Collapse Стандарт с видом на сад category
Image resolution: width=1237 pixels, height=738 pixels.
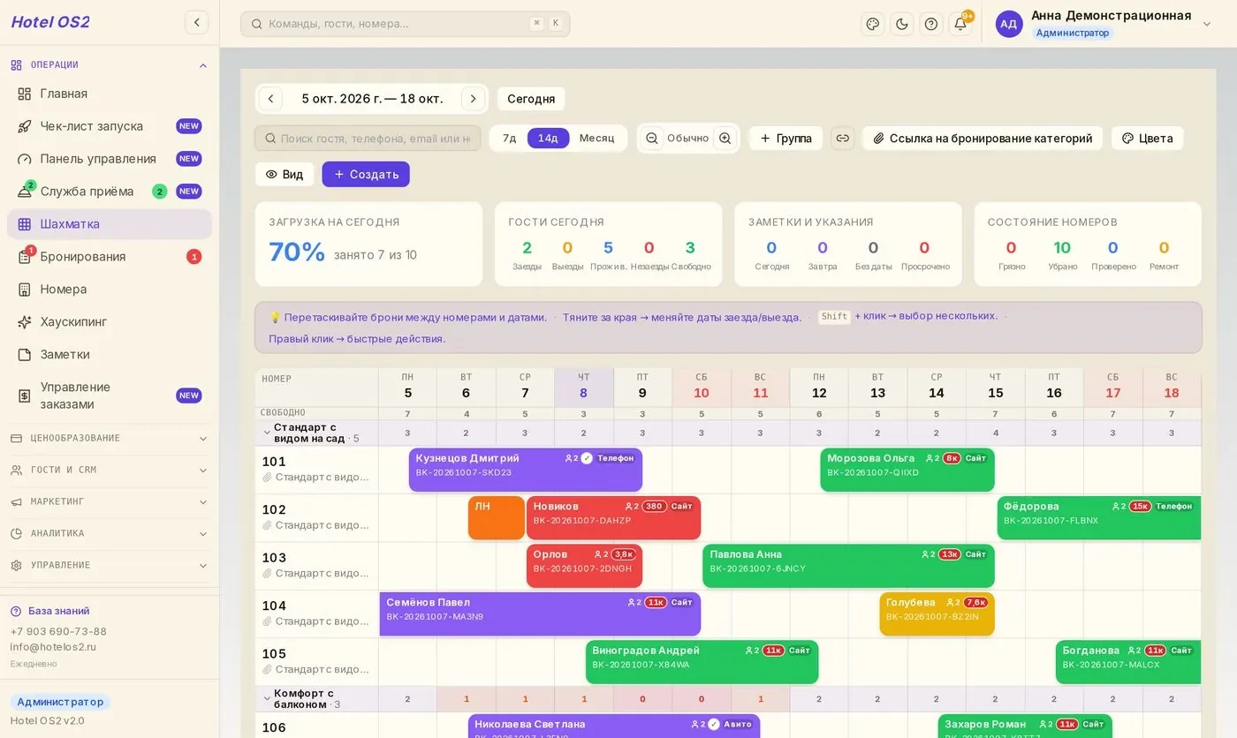pos(267,433)
